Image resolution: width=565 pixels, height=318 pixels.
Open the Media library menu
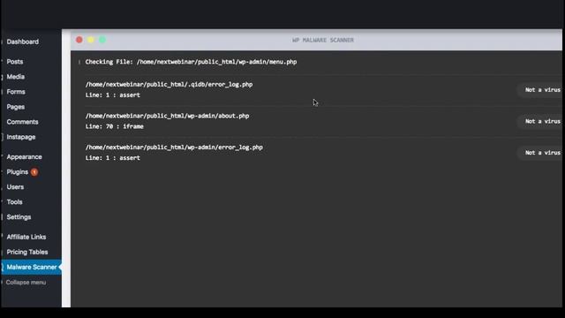(16, 77)
